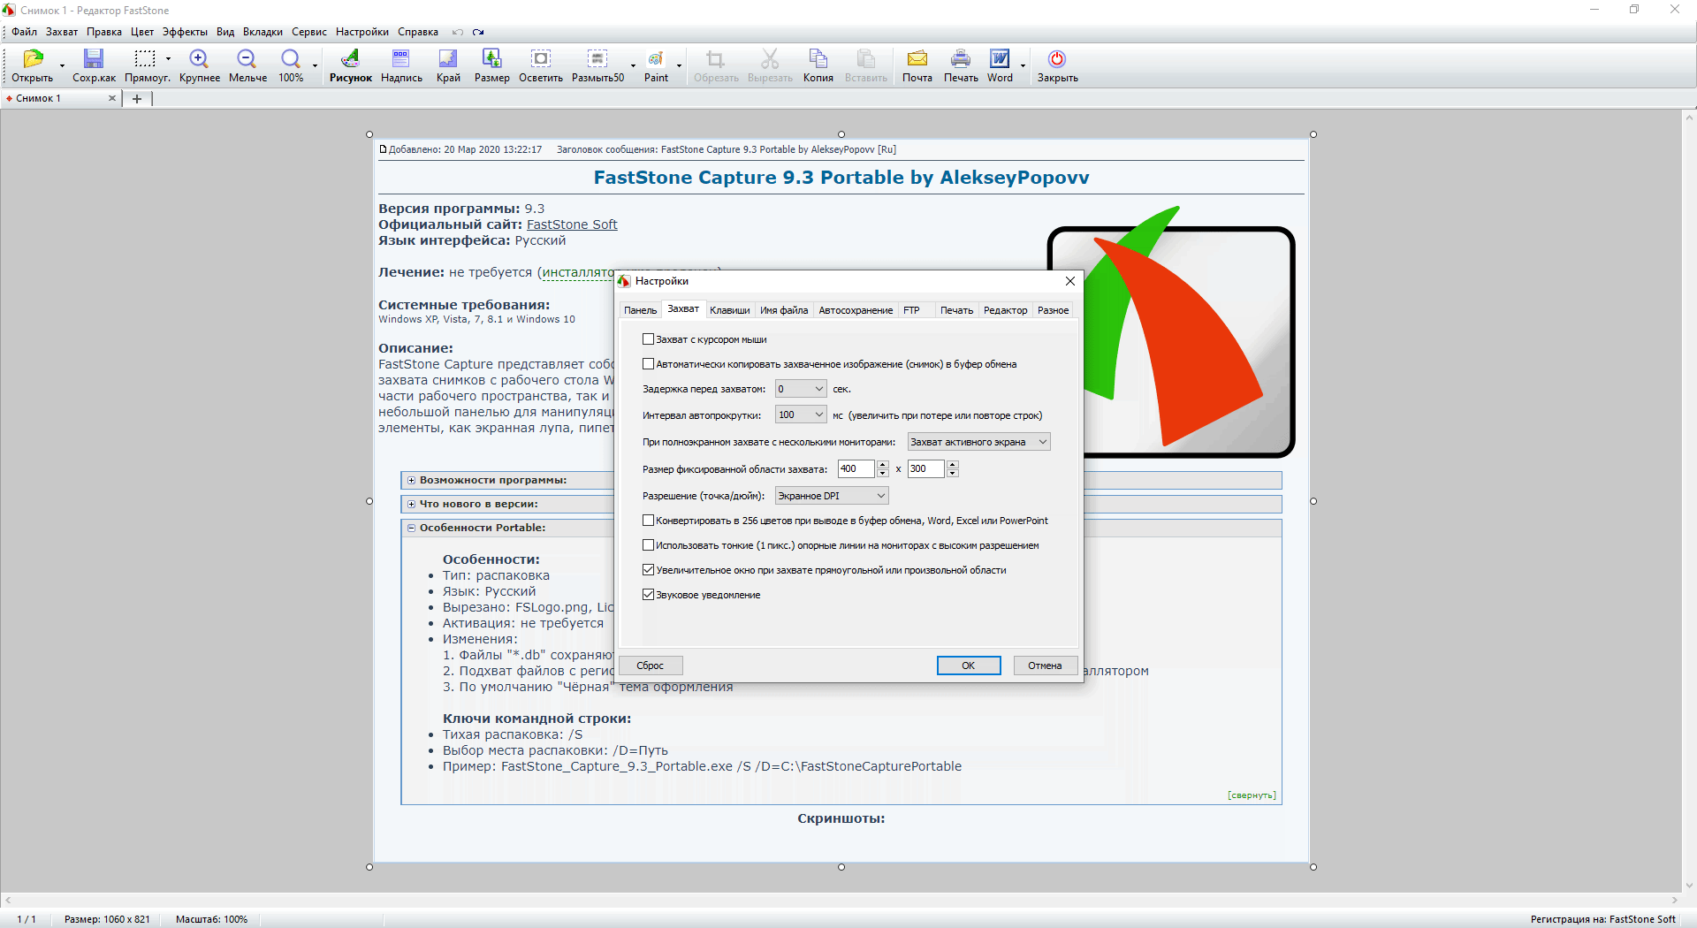Open the delay before capture dropdown
Viewport: 1697px width, 928px height.
point(801,389)
